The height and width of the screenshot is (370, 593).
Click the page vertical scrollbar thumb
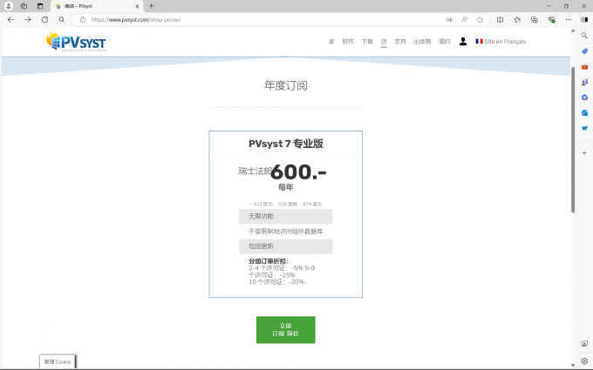[573, 139]
